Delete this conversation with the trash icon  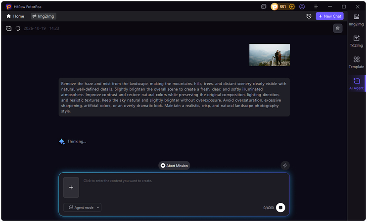click(x=337, y=28)
